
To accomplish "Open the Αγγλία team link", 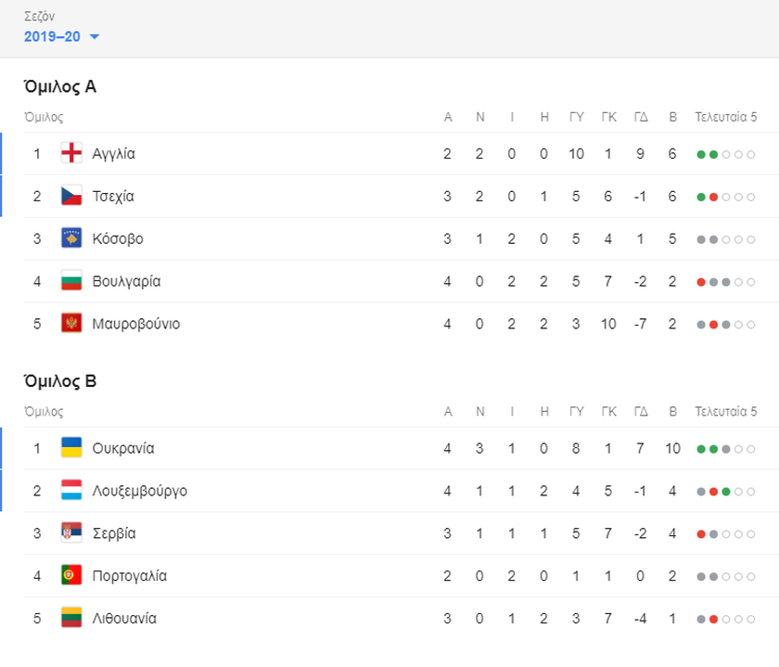I will click(x=114, y=154).
